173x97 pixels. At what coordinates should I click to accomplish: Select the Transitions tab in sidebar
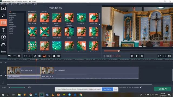[4, 23]
